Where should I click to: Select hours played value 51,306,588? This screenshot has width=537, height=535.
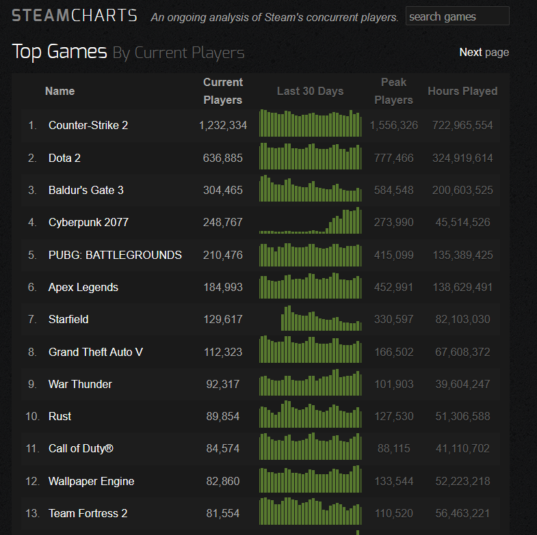point(462,416)
